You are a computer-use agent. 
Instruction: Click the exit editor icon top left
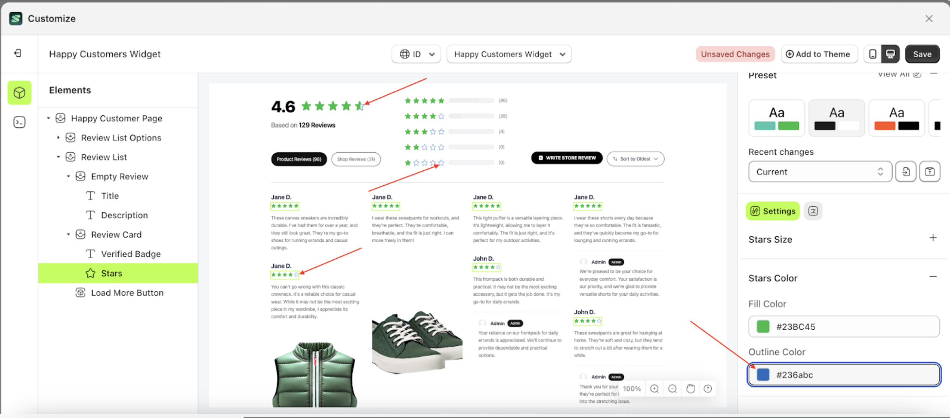coord(17,53)
